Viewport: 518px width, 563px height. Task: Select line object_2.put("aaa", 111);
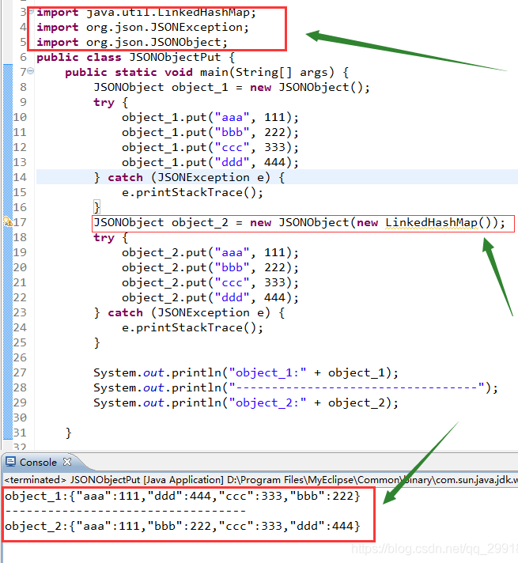[x=210, y=253]
